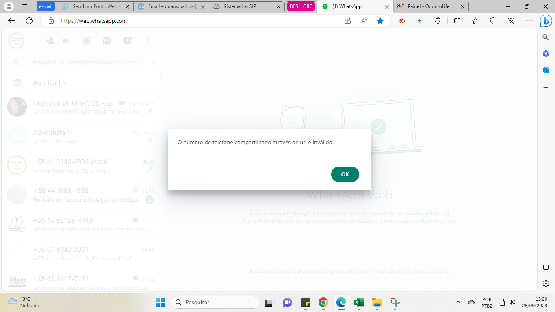Open the sidebar Search icon

click(546, 37)
